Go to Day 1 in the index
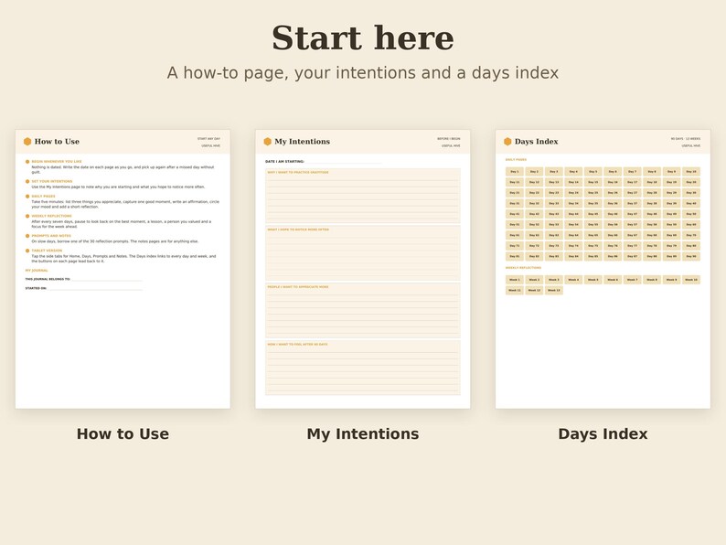This screenshot has width=726, height=545. 515,172
